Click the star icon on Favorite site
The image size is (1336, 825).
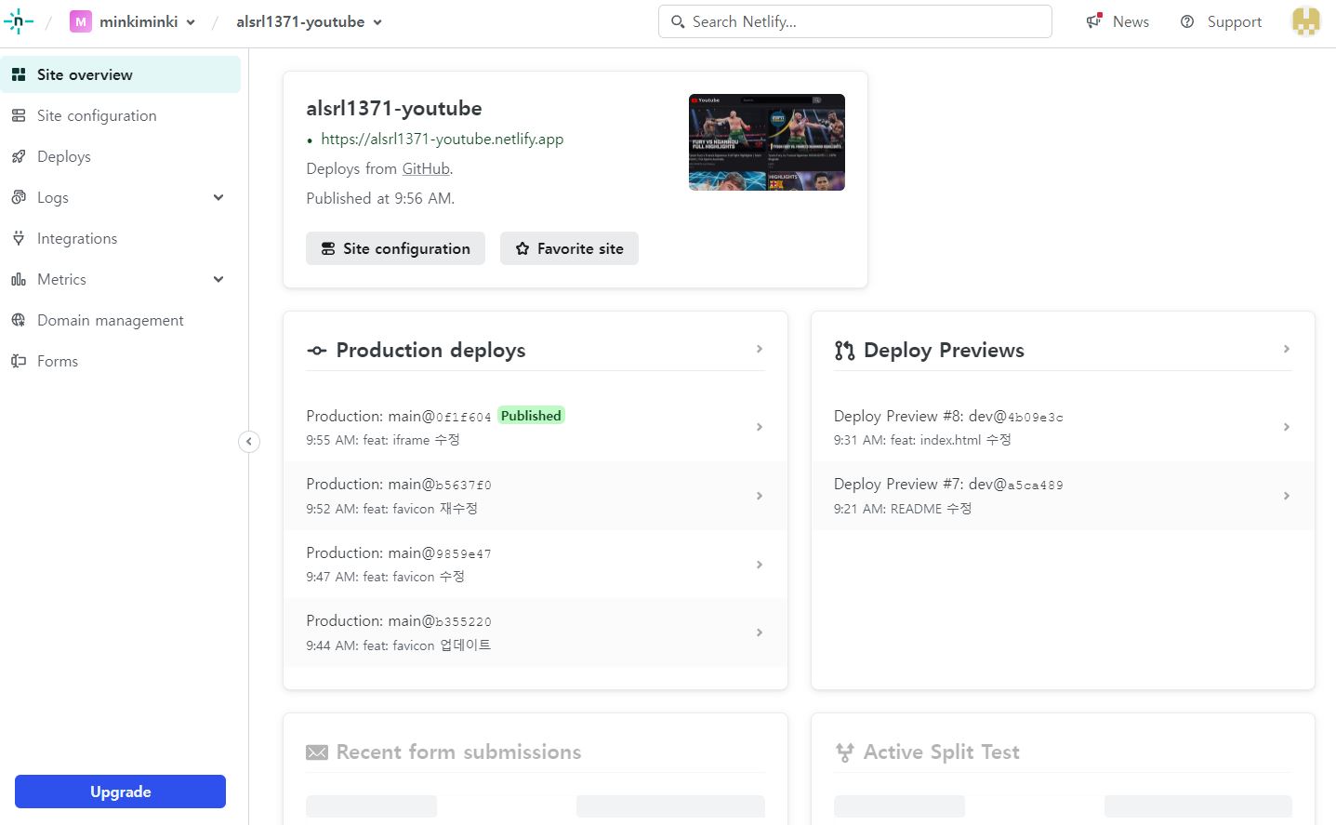pyautogui.click(x=522, y=248)
